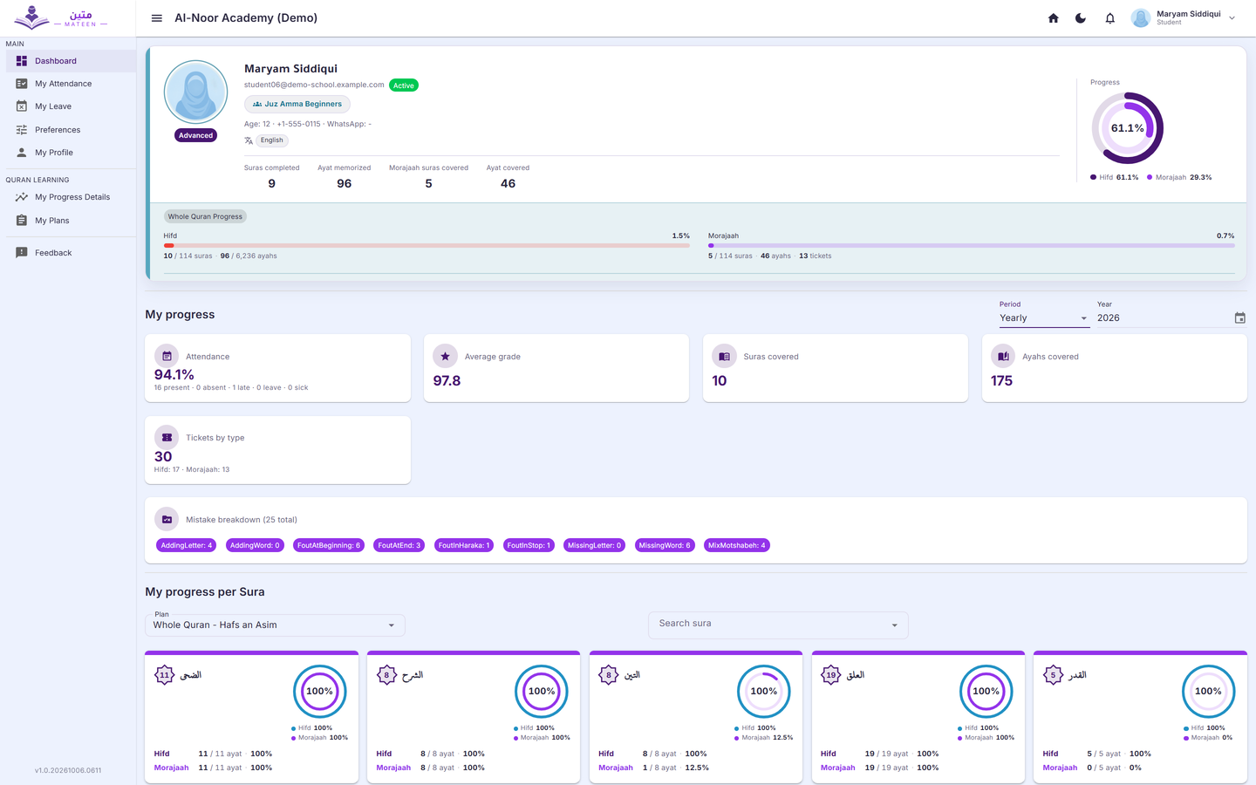Click Maryam Siddiqui avatar in header
This screenshot has height=785, width=1256.
click(x=1140, y=17)
